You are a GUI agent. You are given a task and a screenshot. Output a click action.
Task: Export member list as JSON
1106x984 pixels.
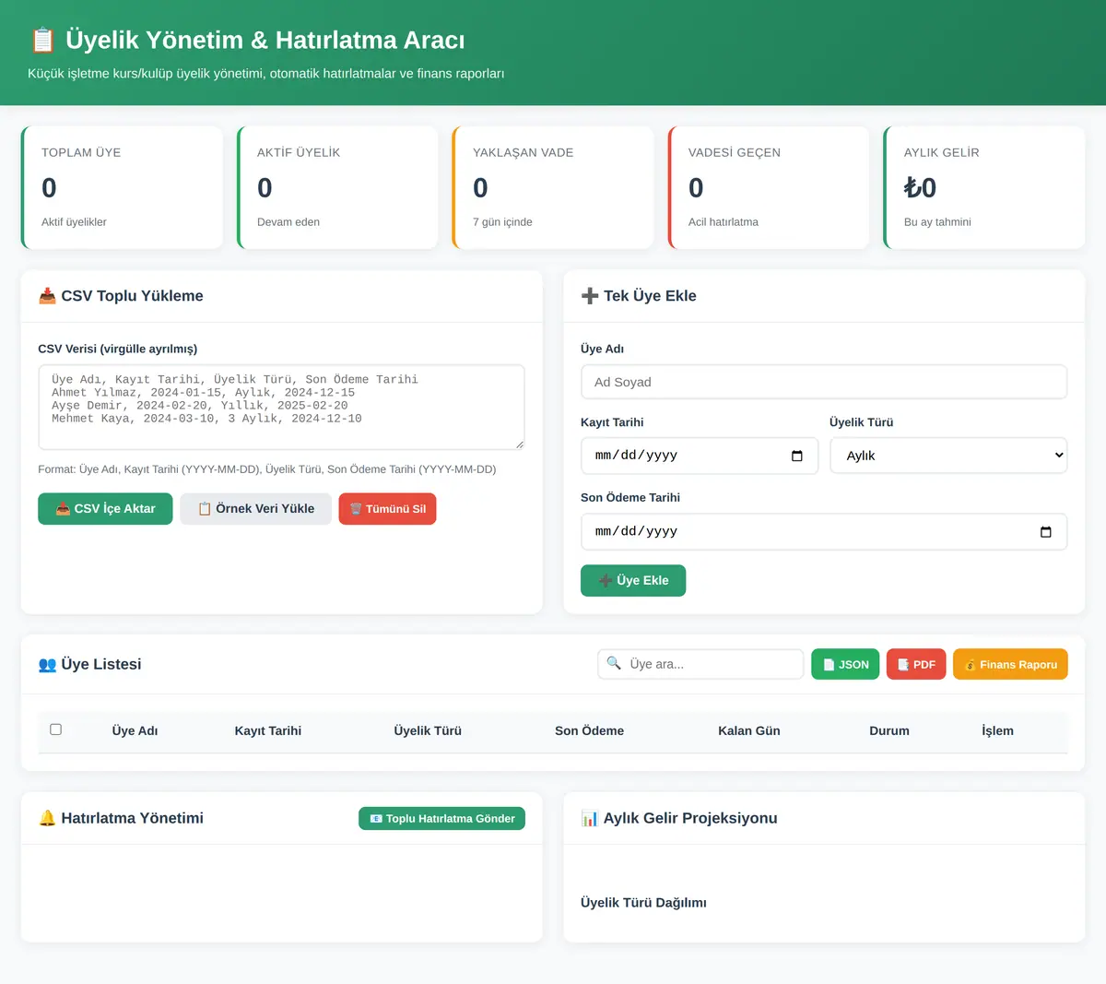pyautogui.click(x=845, y=665)
